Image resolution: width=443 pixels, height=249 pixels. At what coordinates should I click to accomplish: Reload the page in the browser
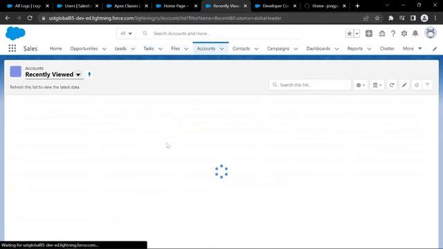pyautogui.click(x=30, y=18)
